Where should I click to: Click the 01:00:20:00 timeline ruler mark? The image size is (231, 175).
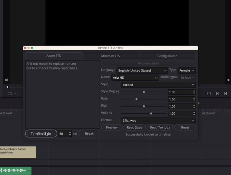[208, 113]
